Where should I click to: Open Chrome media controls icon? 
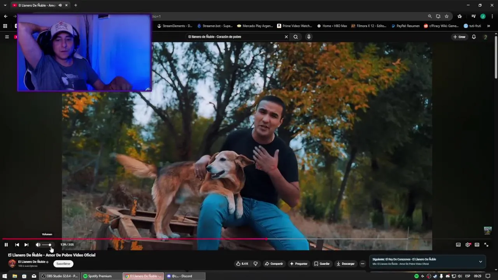(473, 16)
